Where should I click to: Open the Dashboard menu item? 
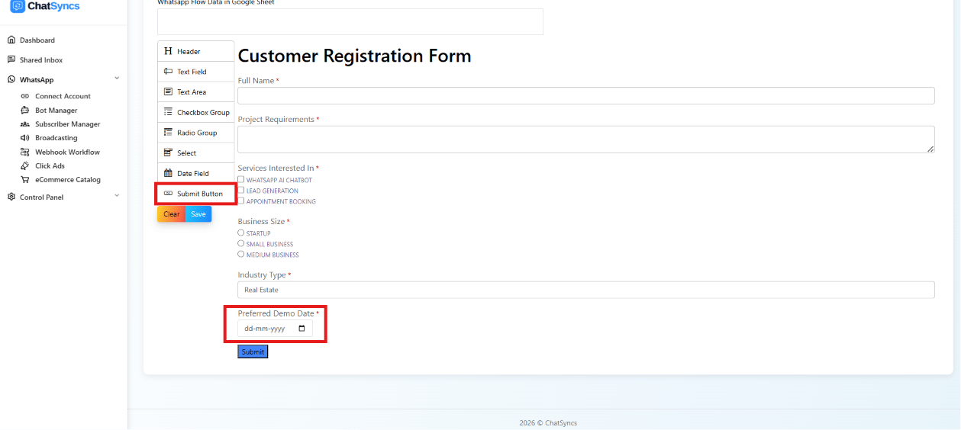click(x=37, y=40)
